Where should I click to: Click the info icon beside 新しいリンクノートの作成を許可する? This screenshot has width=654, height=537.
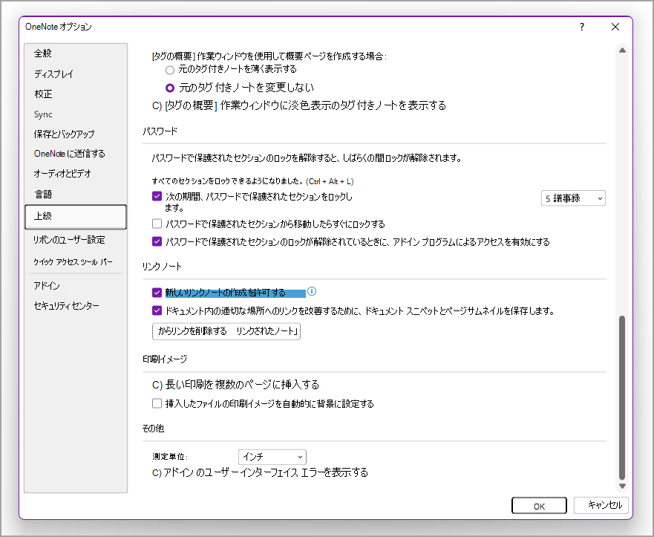pyautogui.click(x=312, y=291)
